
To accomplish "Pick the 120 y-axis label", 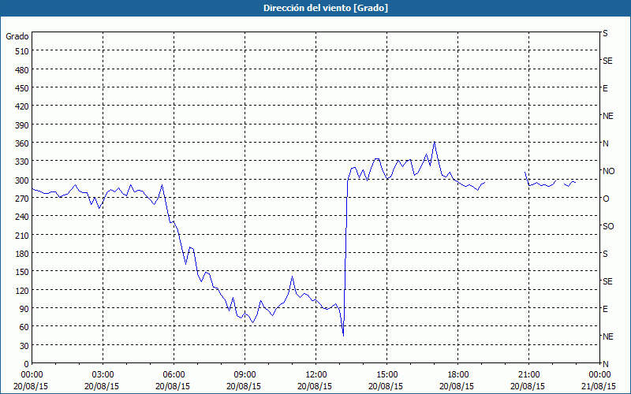I will pyautogui.click(x=22, y=291).
